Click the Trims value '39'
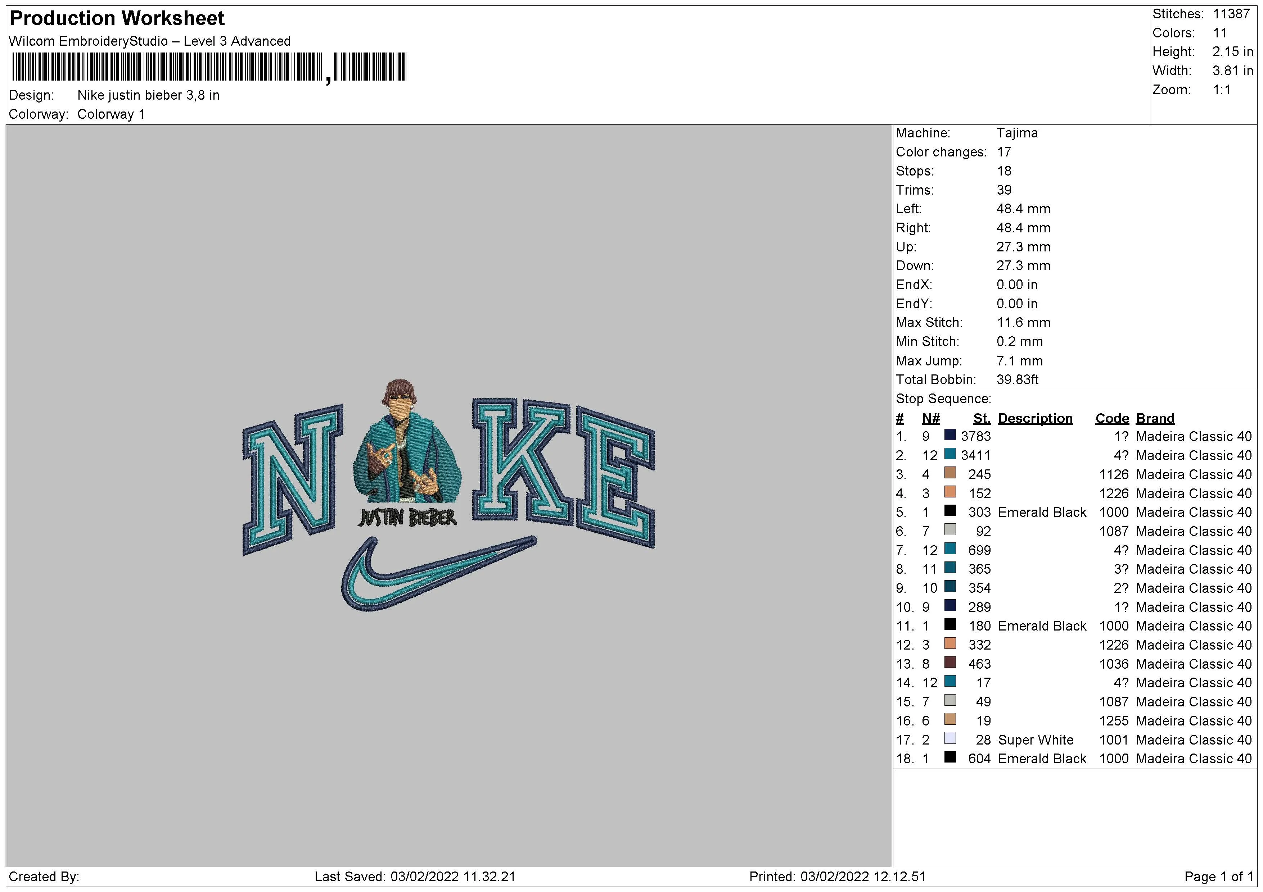Screen dimensions: 1263x892 point(1004,190)
